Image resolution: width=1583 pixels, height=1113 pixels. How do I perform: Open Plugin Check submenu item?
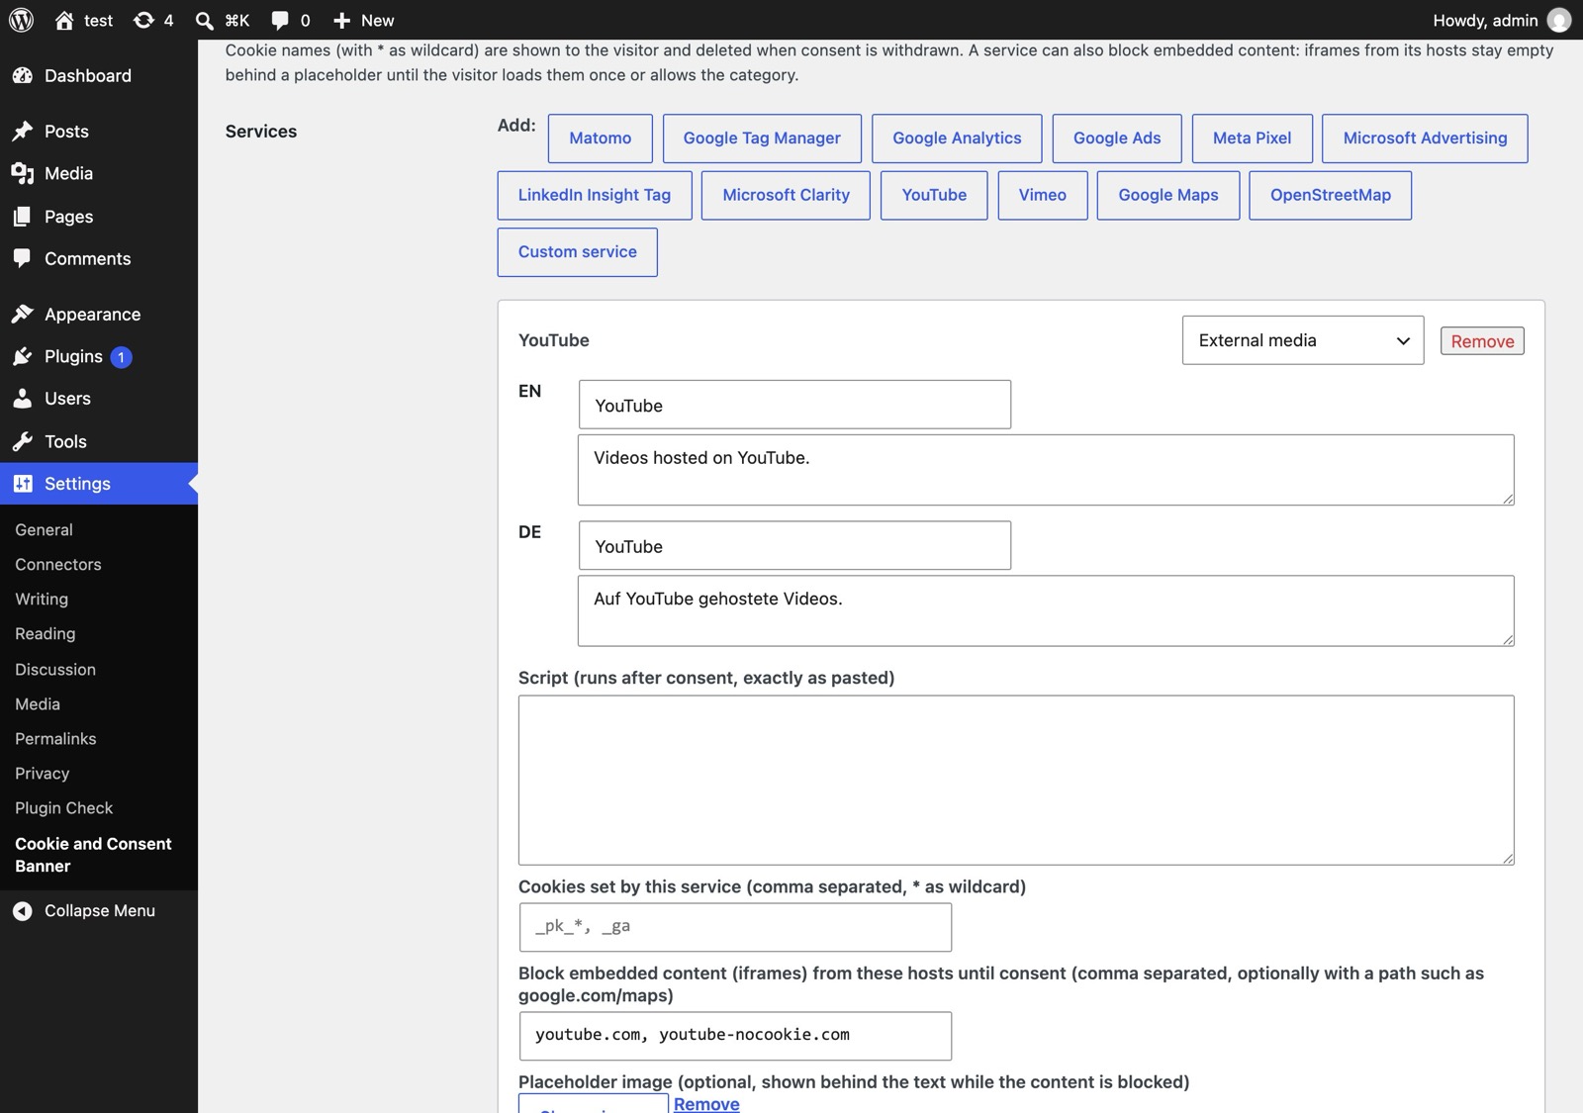pyautogui.click(x=63, y=807)
